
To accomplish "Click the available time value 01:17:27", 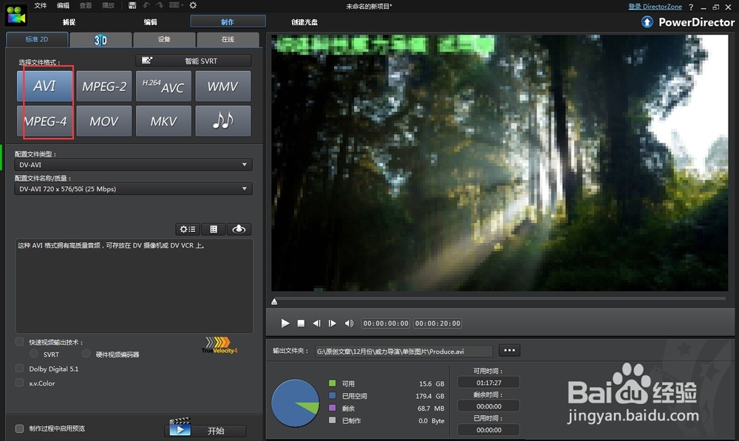I will point(488,383).
